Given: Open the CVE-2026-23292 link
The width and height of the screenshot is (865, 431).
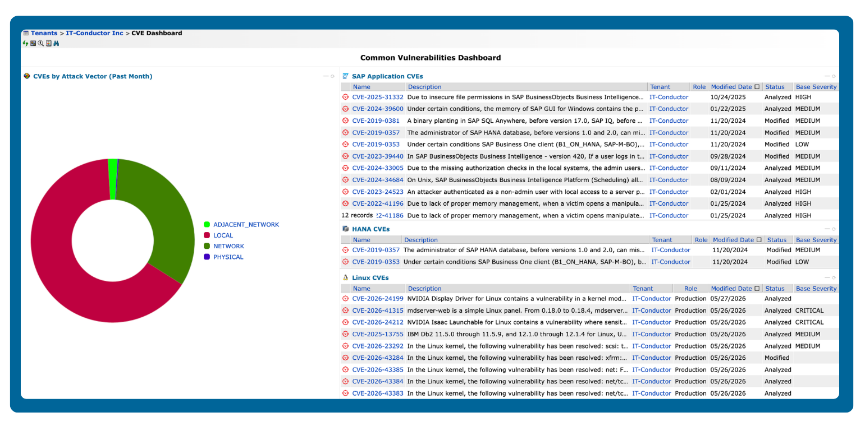Looking at the screenshot, I should (x=378, y=346).
